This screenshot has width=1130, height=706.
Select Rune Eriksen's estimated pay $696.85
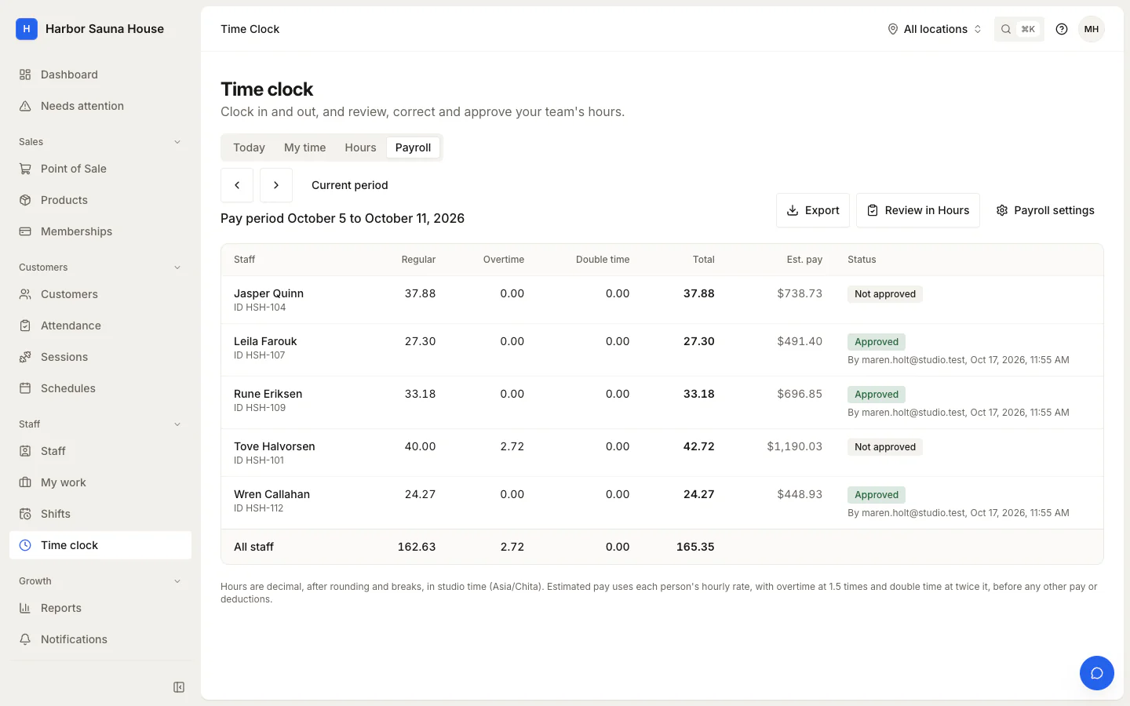click(x=800, y=394)
